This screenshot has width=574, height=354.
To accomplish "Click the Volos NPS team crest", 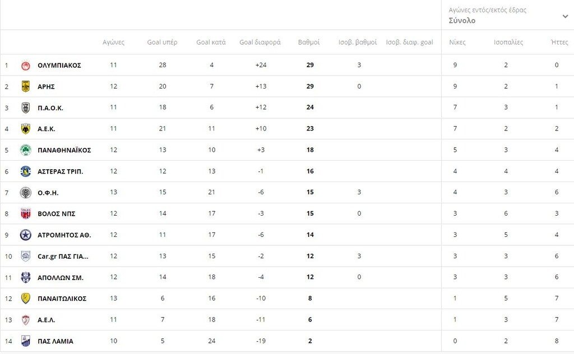I will pos(25,213).
